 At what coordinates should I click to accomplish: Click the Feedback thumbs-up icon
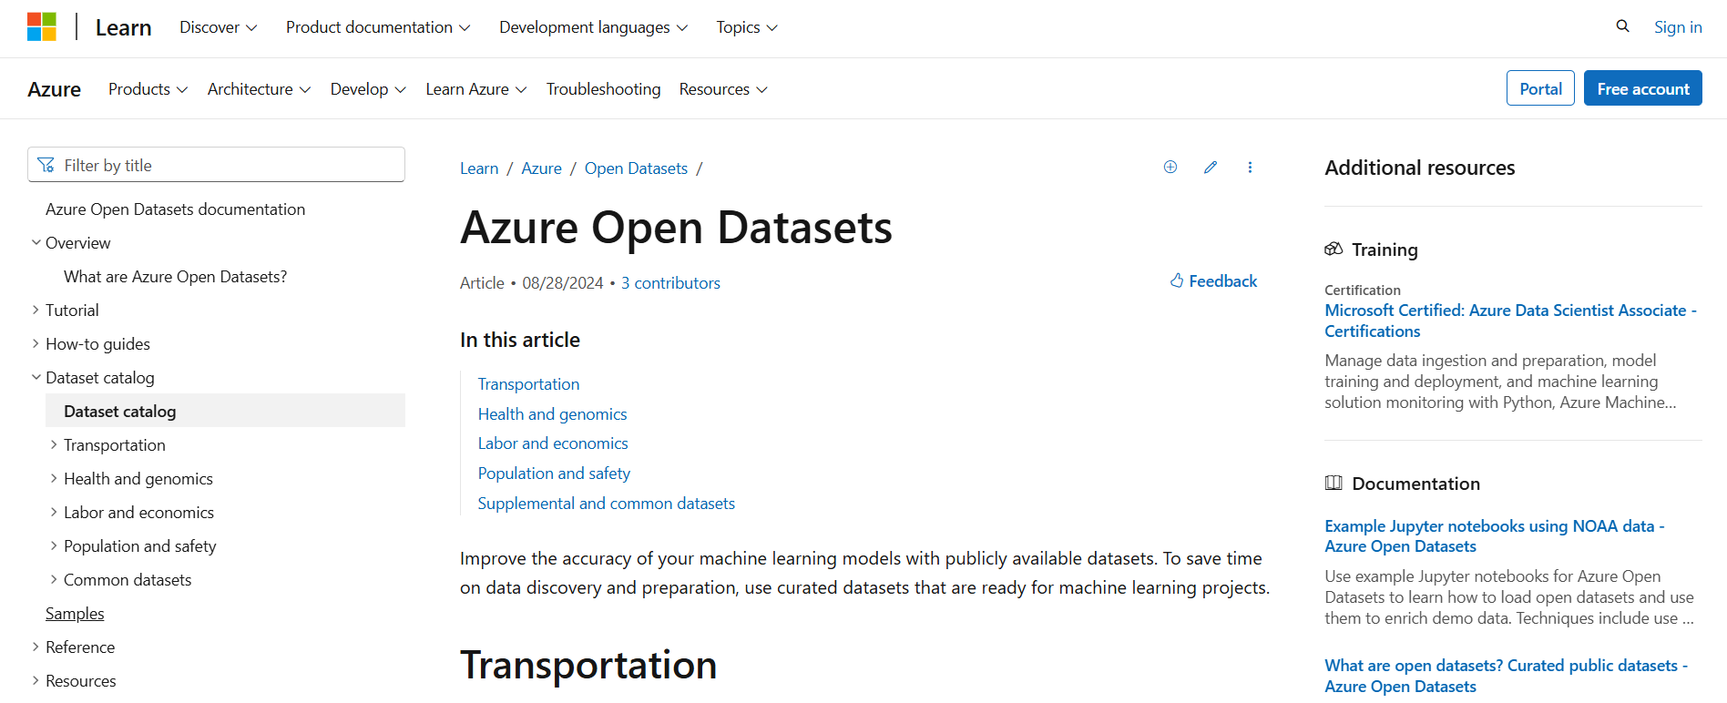(x=1177, y=281)
